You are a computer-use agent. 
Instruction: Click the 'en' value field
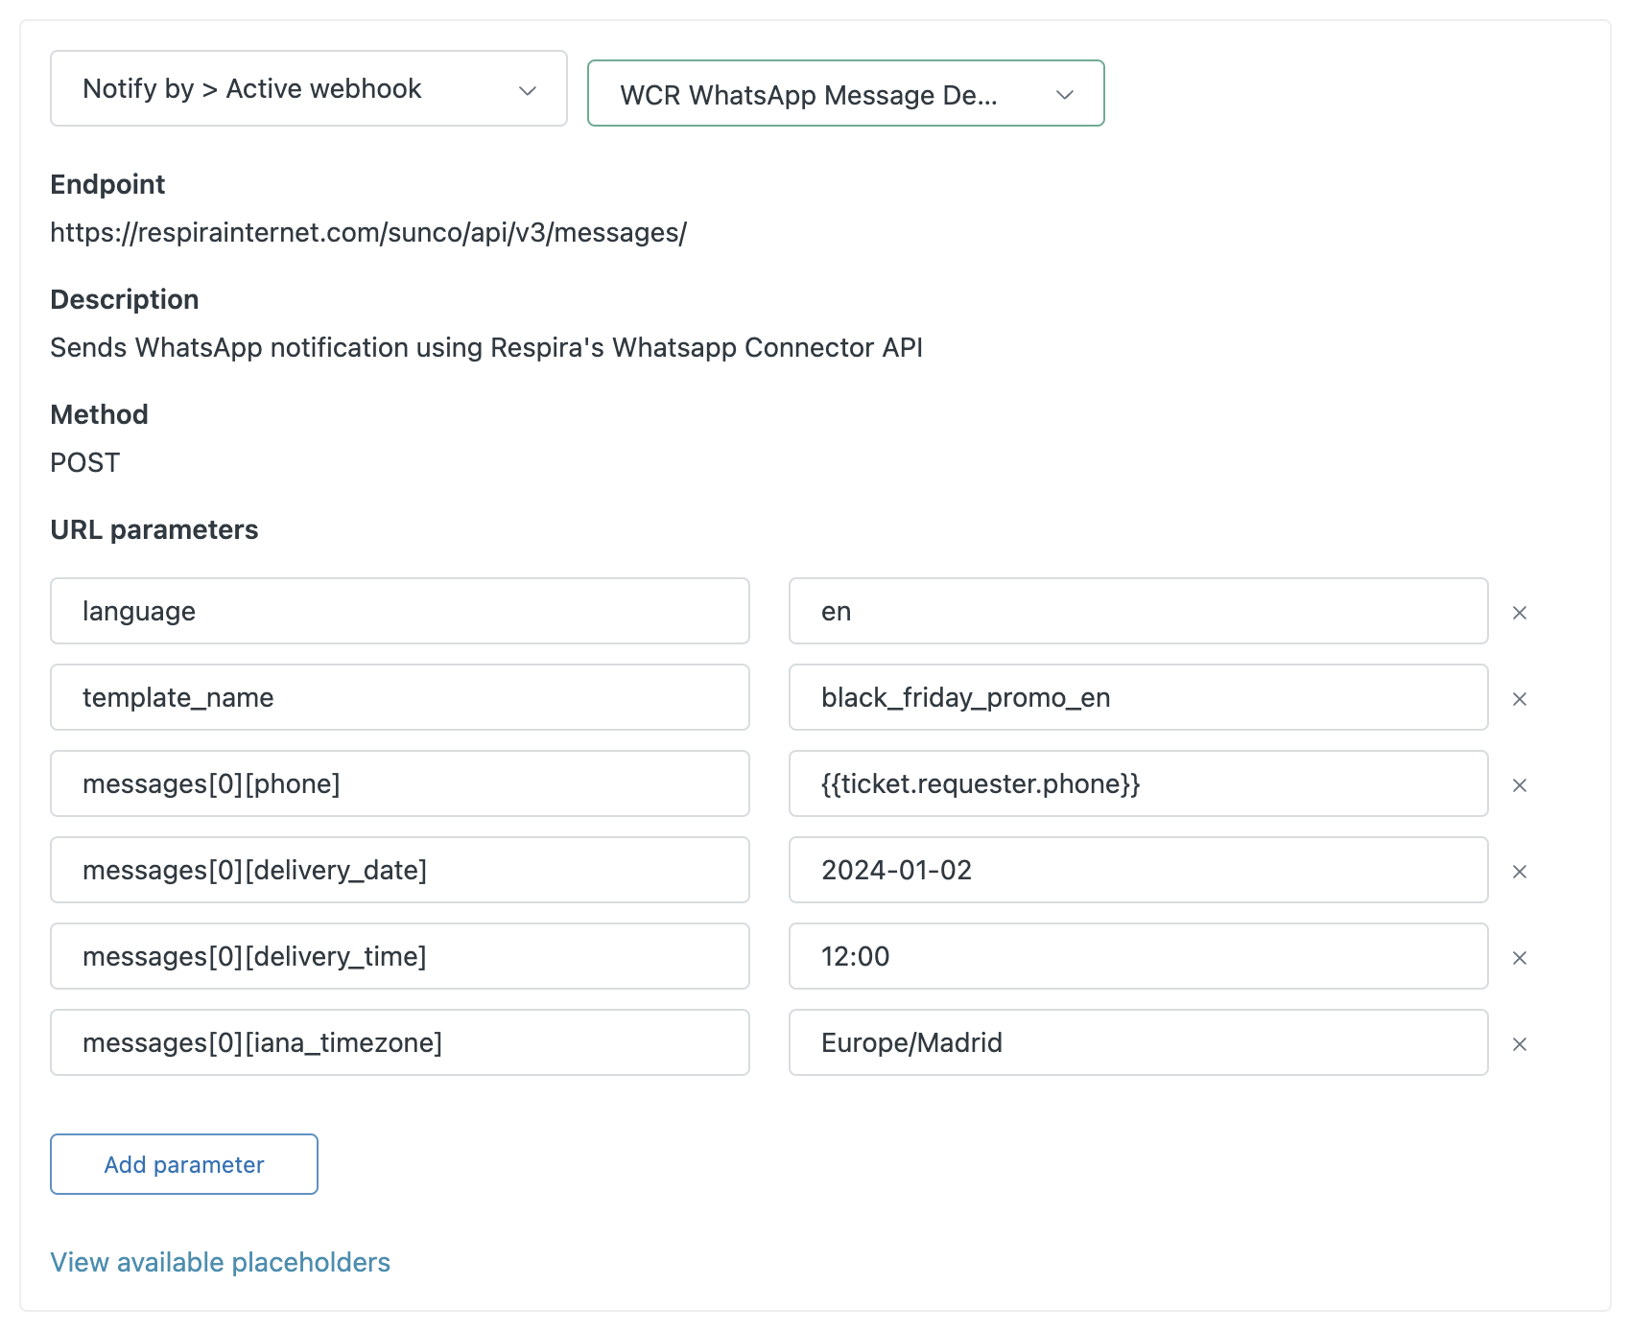[x=1138, y=611]
